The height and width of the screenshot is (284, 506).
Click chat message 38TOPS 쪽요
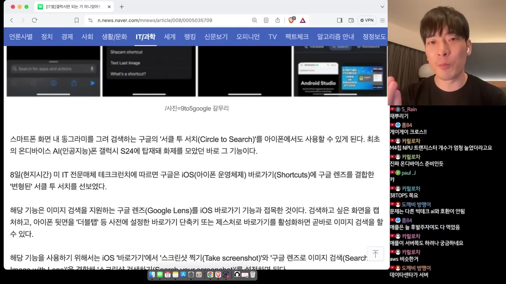[x=404, y=195]
